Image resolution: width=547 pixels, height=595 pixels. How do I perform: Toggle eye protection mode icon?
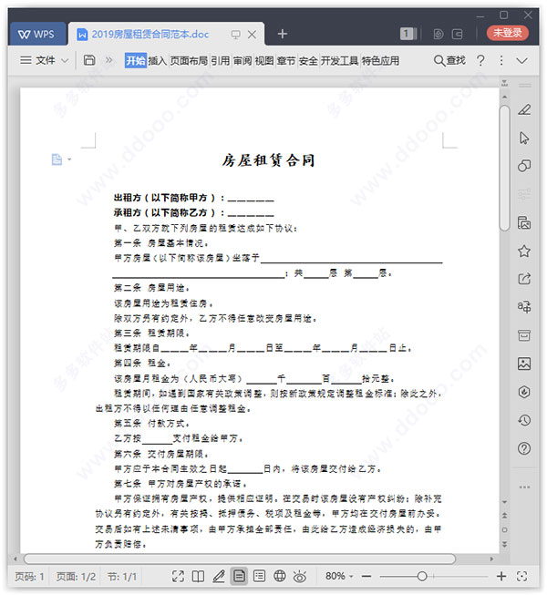coord(300,577)
